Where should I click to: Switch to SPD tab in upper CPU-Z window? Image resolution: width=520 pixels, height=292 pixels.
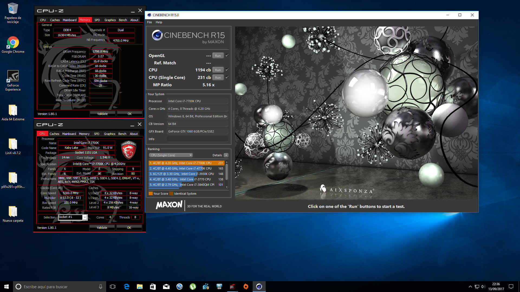click(x=97, y=20)
